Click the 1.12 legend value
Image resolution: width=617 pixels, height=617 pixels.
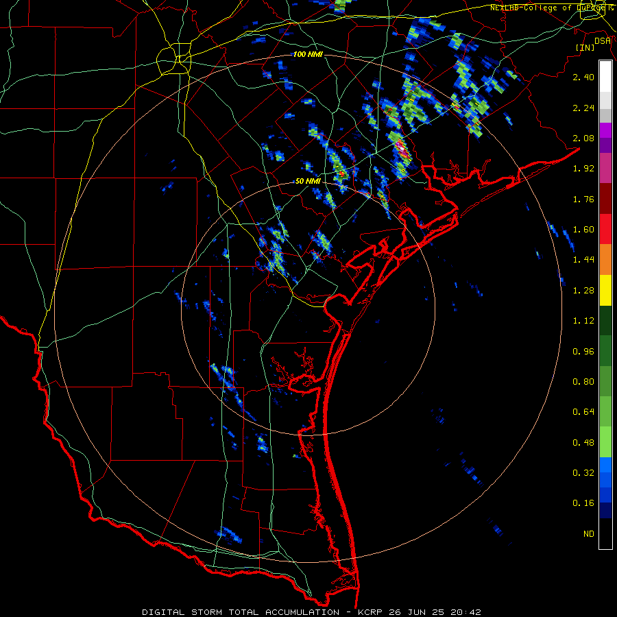click(583, 321)
